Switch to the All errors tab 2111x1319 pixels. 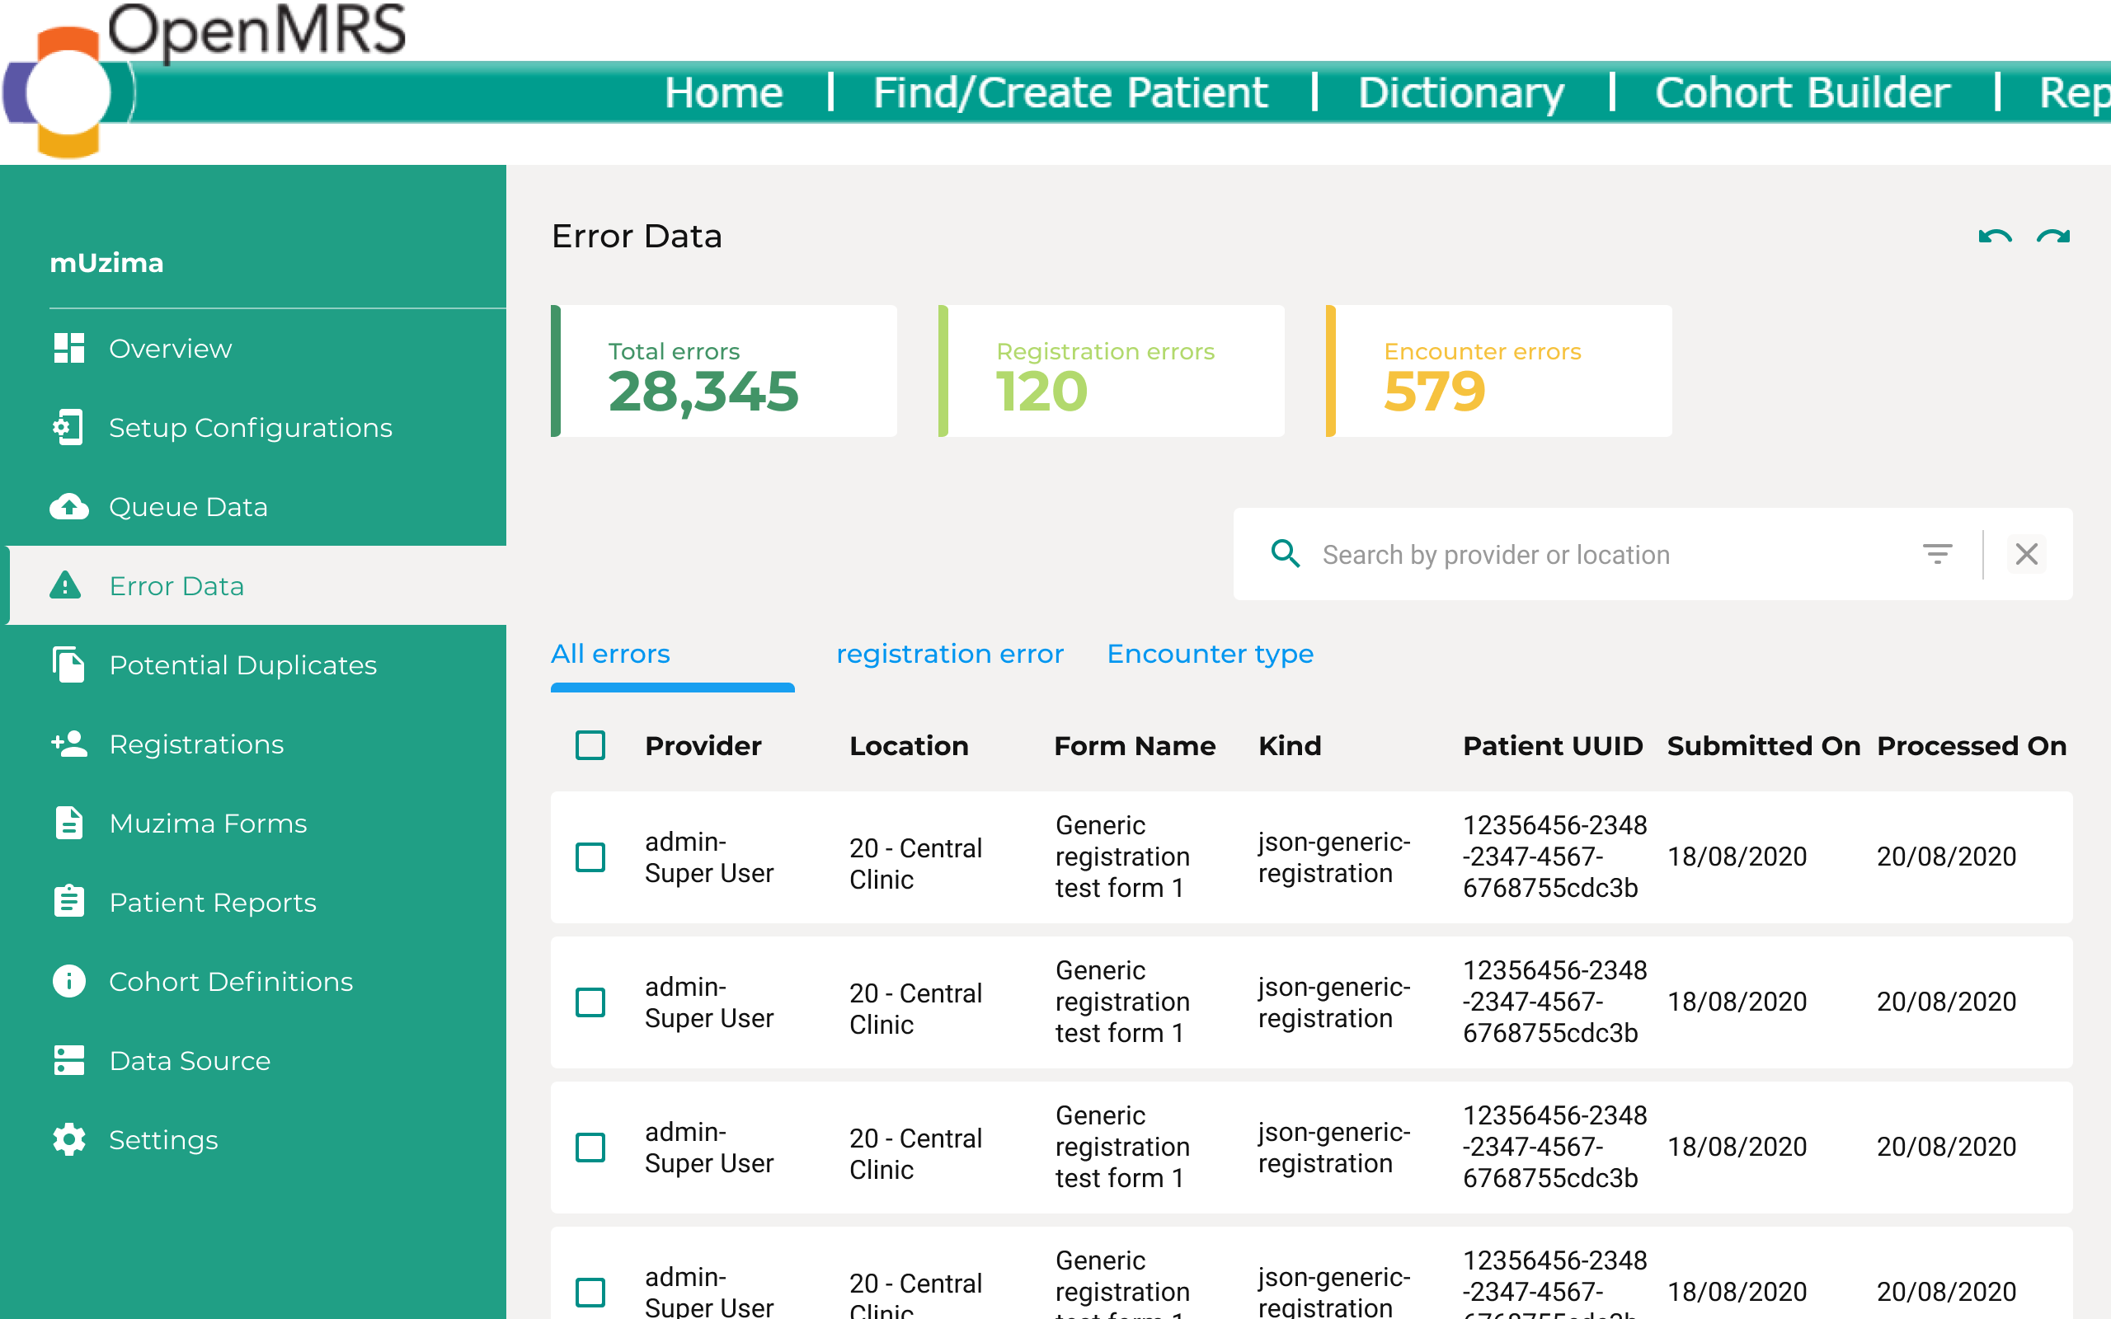610,654
